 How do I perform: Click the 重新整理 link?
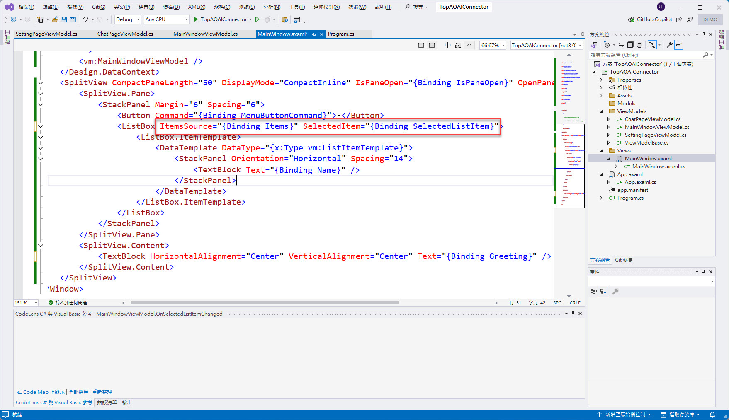102,392
